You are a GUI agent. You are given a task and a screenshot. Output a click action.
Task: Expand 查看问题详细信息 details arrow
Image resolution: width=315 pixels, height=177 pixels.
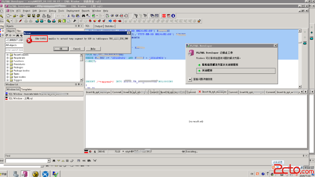click(190, 79)
